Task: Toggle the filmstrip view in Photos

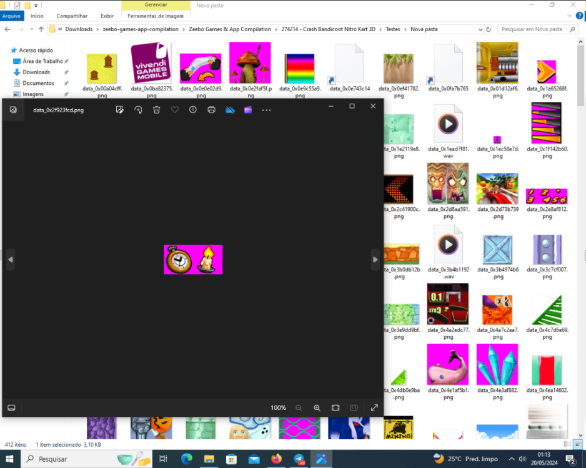Action: pyautogui.click(x=11, y=407)
